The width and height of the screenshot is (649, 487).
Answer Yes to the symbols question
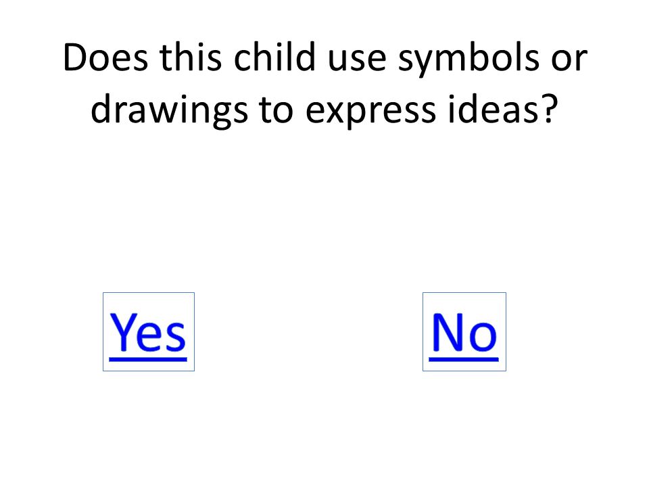tap(148, 332)
